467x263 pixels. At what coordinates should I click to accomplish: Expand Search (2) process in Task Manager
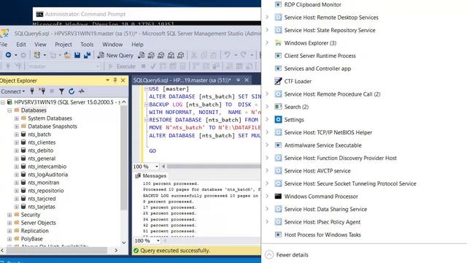pos(267,107)
